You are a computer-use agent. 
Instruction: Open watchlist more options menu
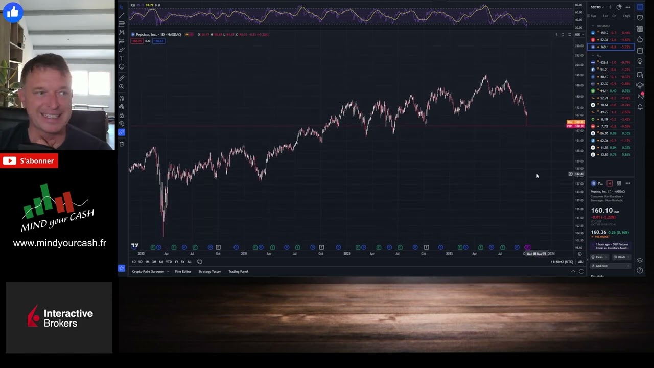tap(628, 7)
